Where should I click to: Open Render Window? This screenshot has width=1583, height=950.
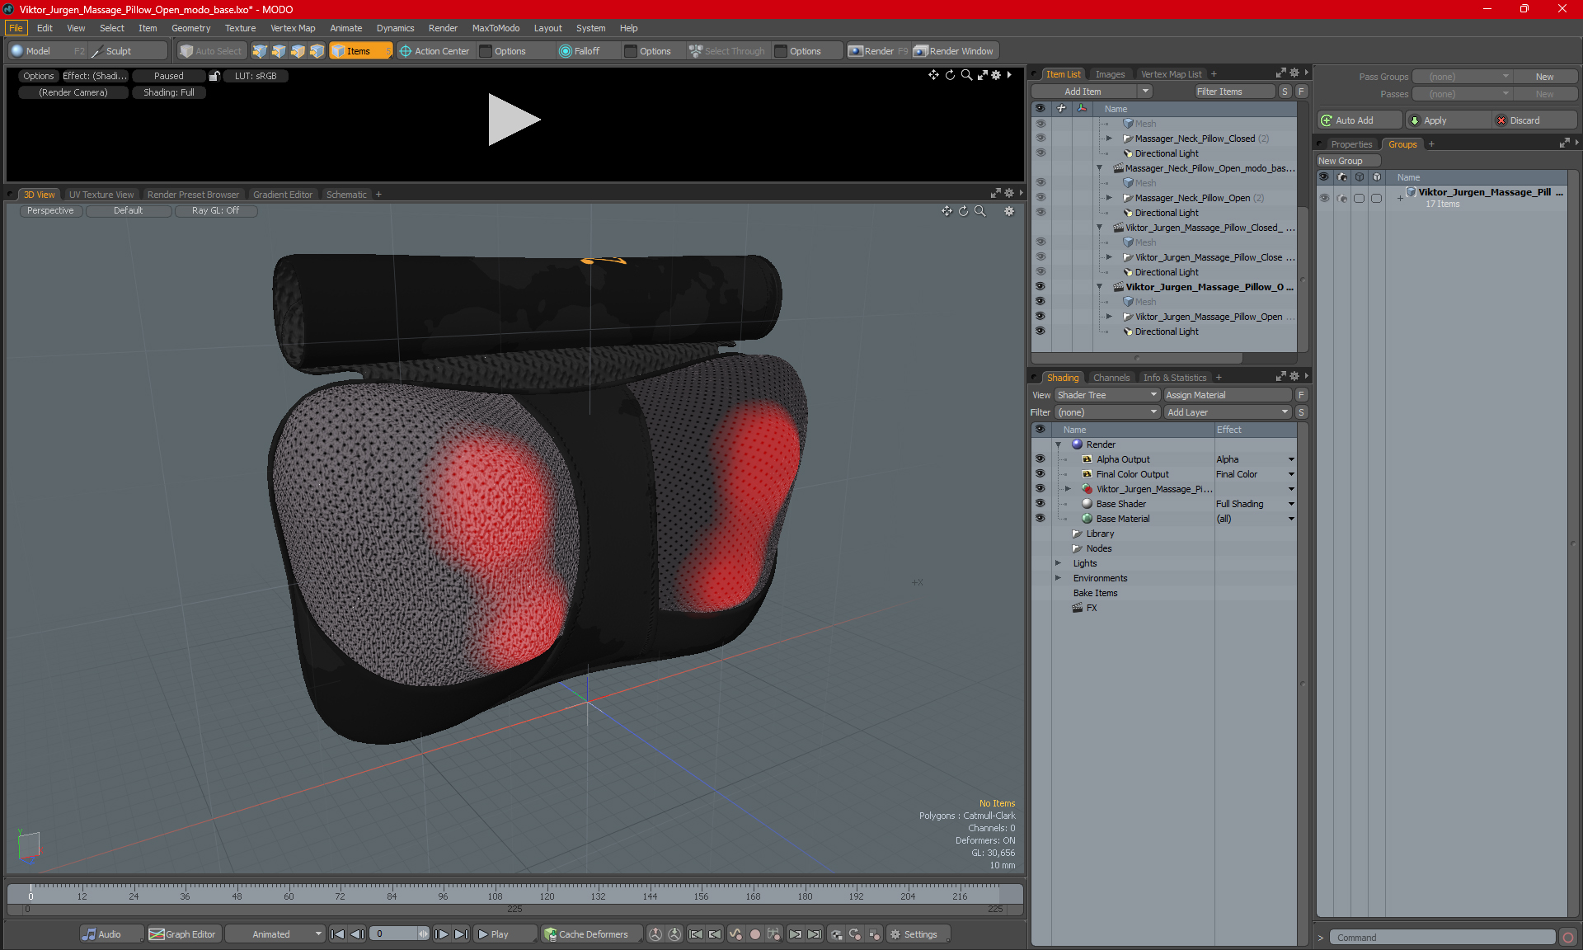pos(956,51)
